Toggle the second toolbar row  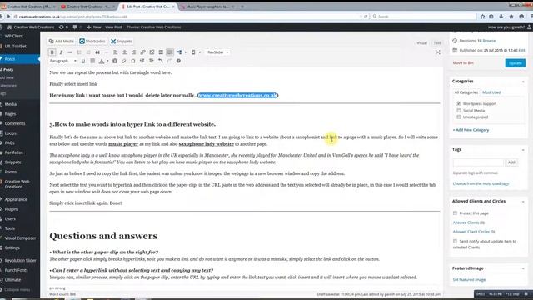click(x=170, y=52)
